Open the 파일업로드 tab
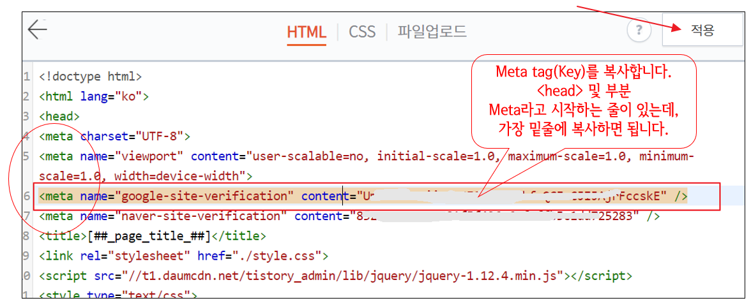Image resolution: width=751 pixels, height=303 pixels. click(x=432, y=32)
